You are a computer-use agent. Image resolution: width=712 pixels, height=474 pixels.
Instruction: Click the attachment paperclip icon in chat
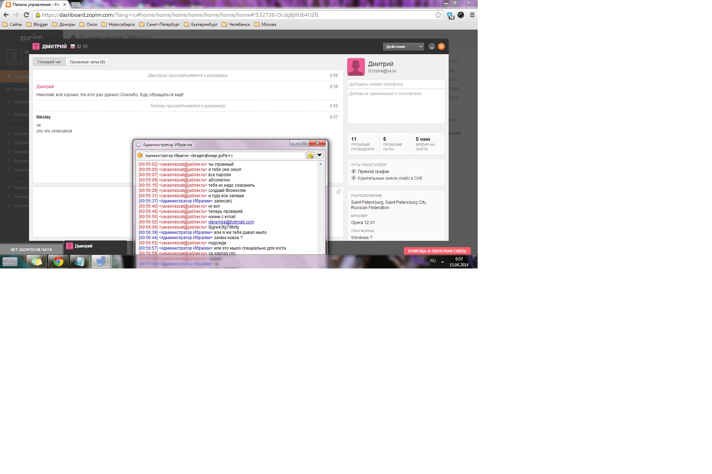tap(339, 192)
